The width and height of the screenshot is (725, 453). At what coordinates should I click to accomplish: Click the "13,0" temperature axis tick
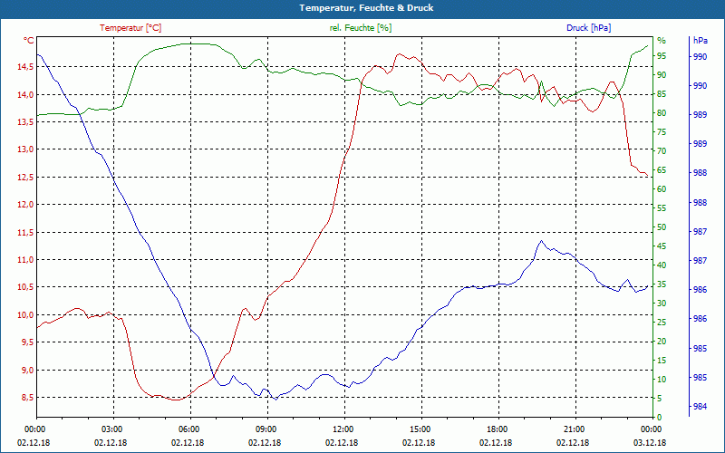click(25, 149)
